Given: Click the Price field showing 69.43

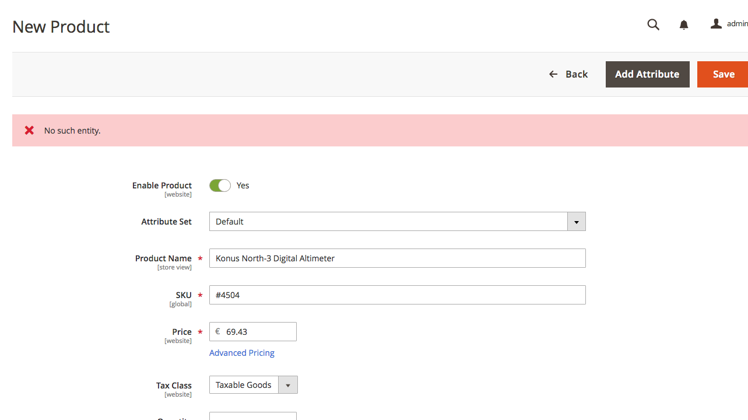Looking at the screenshot, I should click(257, 331).
